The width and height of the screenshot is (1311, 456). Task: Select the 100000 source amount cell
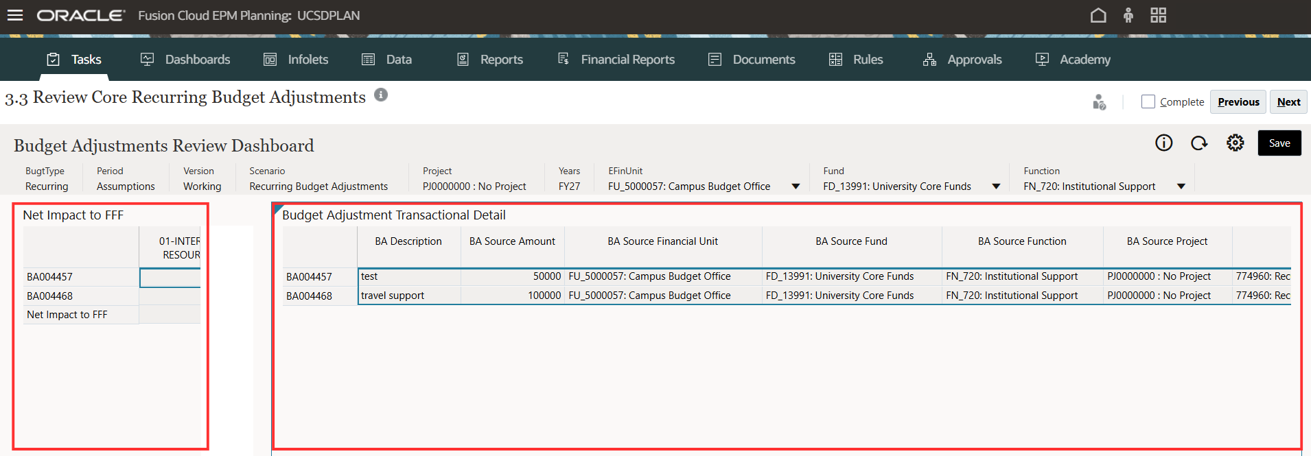tap(513, 296)
